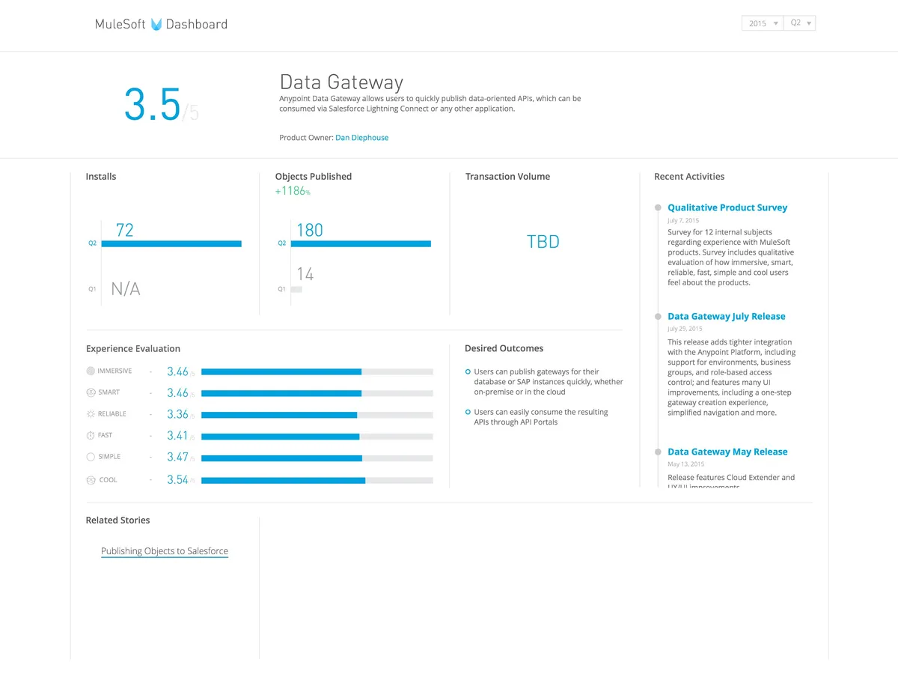The width and height of the screenshot is (898, 674).
Task: Click the Immersive rating icon
Action: [91, 371]
